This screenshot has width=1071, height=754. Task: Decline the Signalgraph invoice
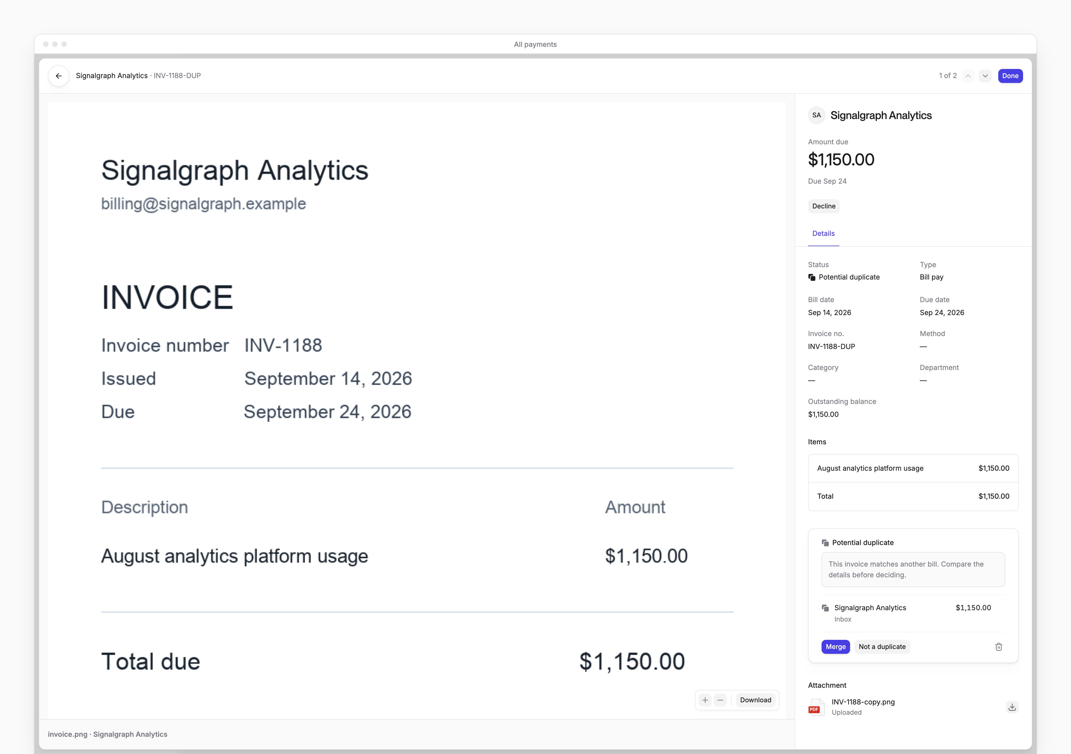click(x=823, y=206)
